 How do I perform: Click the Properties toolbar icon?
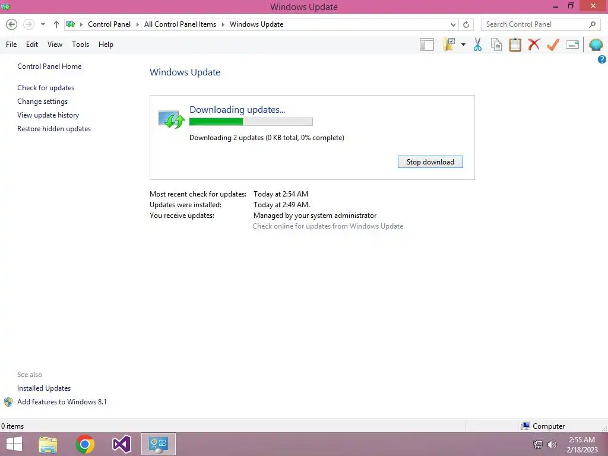click(x=572, y=45)
